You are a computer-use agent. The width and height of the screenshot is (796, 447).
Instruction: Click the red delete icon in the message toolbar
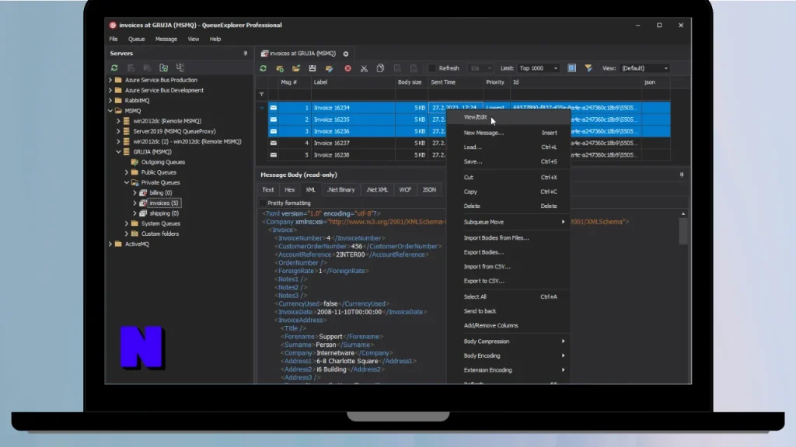pos(347,68)
